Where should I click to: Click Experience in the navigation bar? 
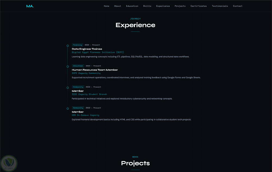[x=163, y=6]
